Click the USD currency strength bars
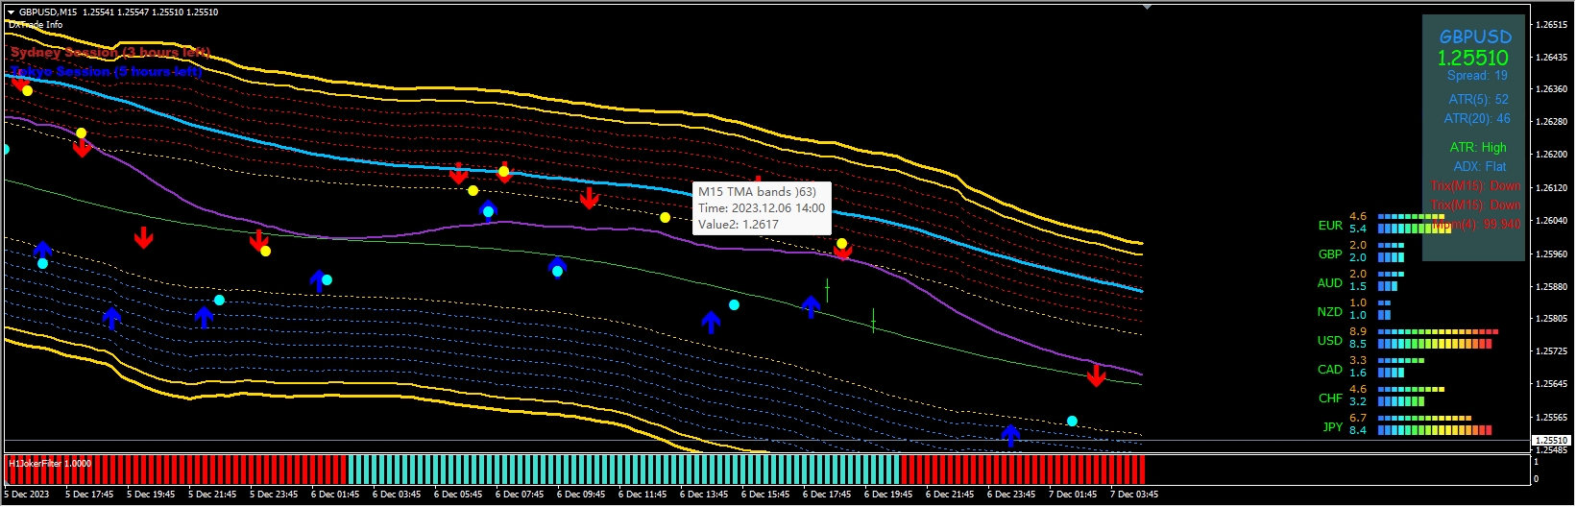 (1437, 338)
